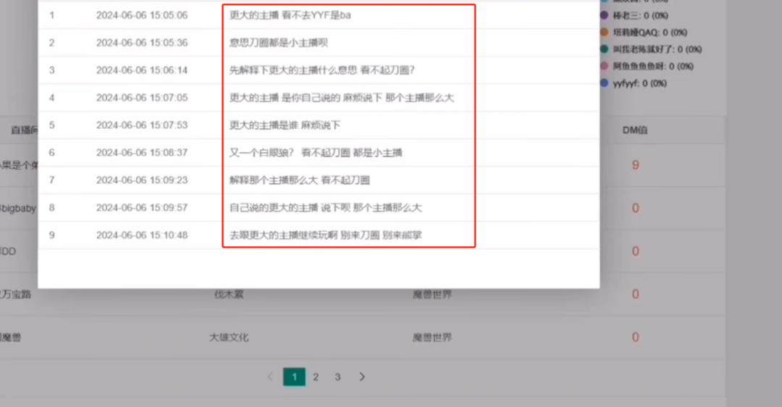Click the DM value 0 in bigbaby row

[636, 208]
